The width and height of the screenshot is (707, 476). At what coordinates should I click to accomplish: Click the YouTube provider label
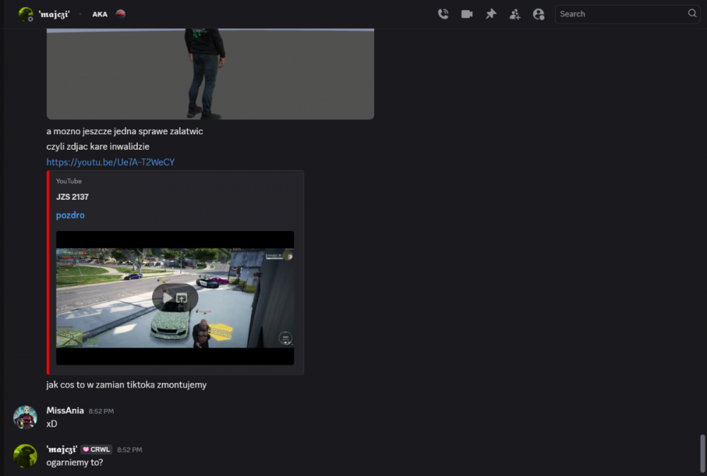69,181
